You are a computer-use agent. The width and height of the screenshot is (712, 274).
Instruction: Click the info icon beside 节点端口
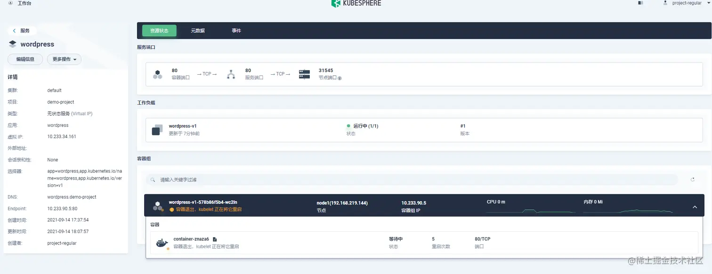(340, 78)
